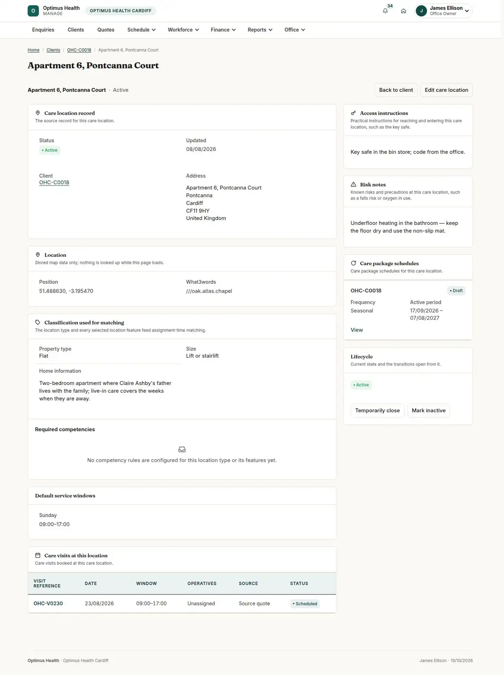Click the Draft status badge

[456, 290]
